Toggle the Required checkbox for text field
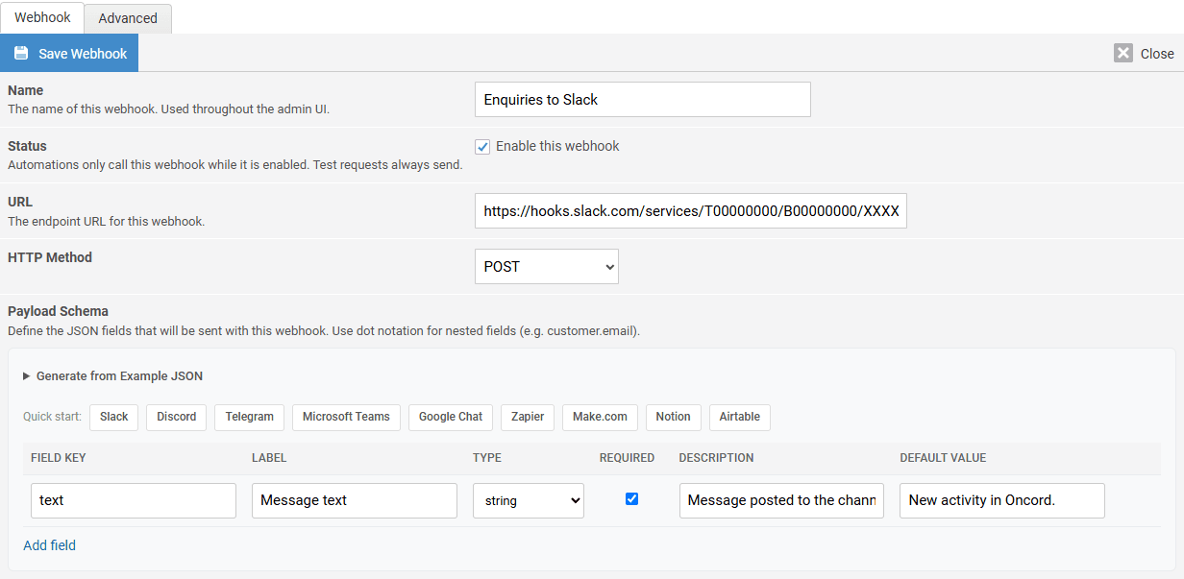 pos(631,498)
